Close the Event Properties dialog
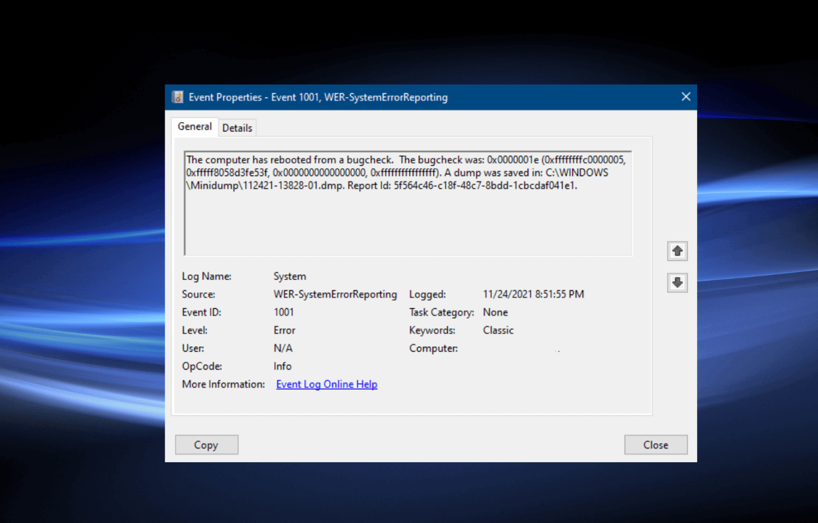The height and width of the screenshot is (523, 818). coord(686,97)
